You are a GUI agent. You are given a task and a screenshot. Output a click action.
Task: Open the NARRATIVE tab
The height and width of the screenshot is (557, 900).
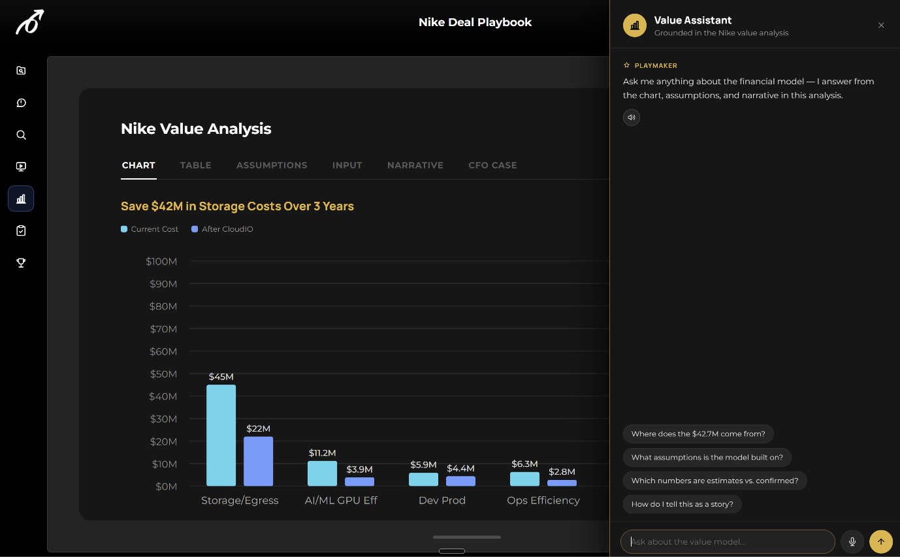(x=415, y=165)
